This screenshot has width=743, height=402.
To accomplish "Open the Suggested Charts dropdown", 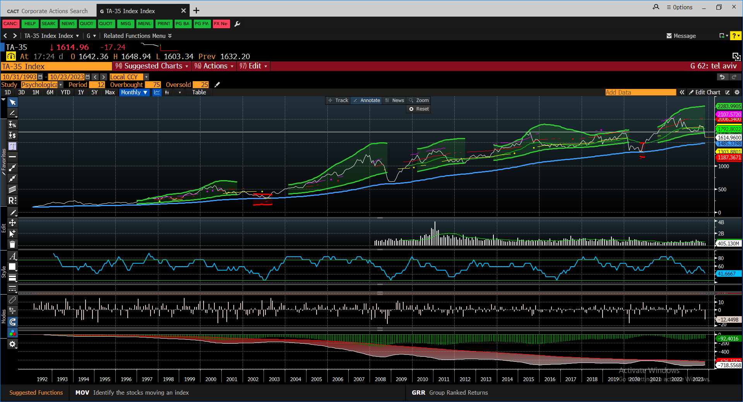I will click(x=152, y=66).
